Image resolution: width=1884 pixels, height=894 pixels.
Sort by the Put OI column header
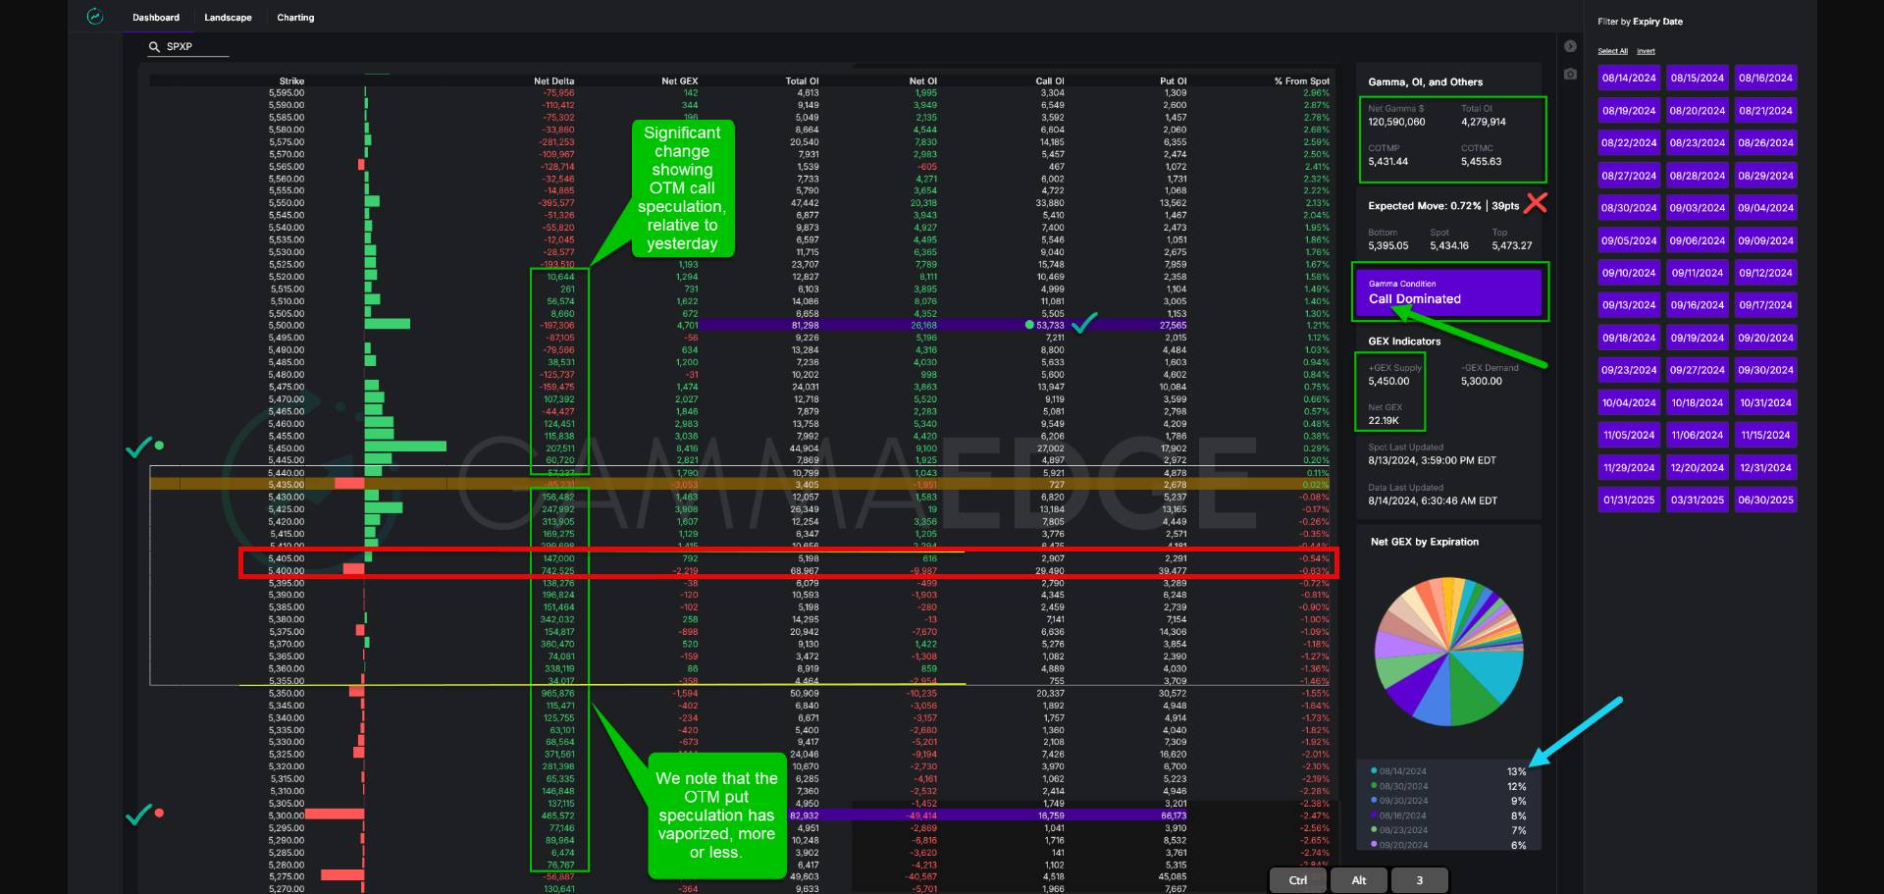pyautogui.click(x=1173, y=81)
